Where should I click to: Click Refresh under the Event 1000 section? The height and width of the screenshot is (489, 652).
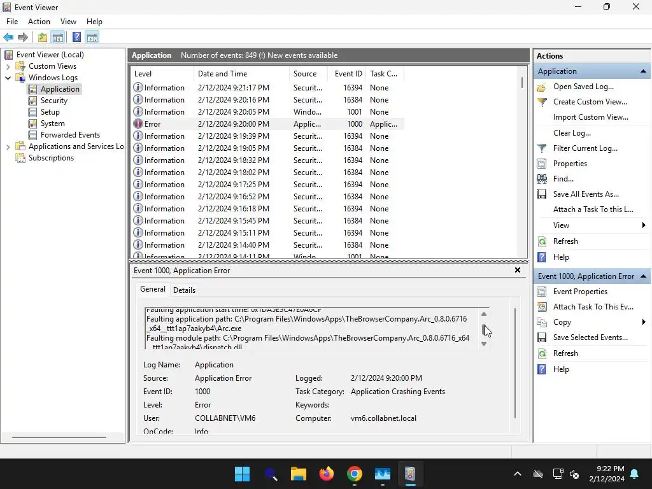click(x=565, y=353)
